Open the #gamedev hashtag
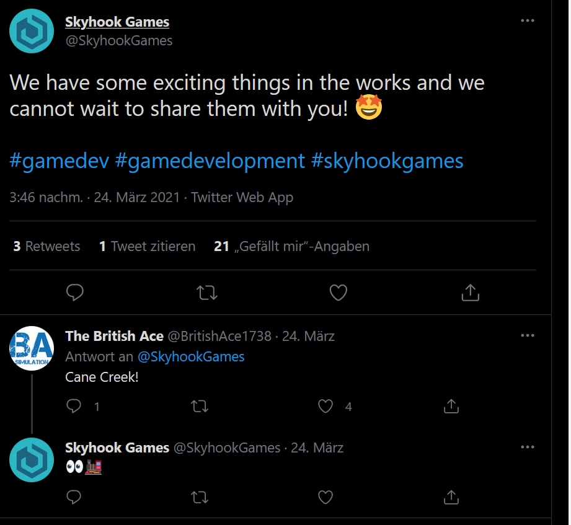The image size is (571, 525). 60,161
